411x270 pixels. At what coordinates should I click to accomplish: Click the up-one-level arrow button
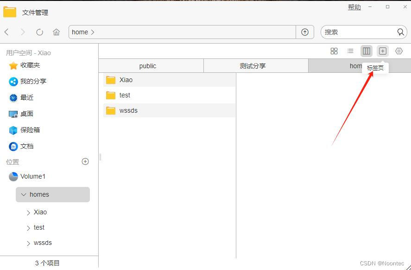(305, 32)
